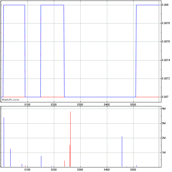The height and width of the screenshot is (172, 172).
Task: Click the 0.0076 price axis label
Action: [166, 42]
